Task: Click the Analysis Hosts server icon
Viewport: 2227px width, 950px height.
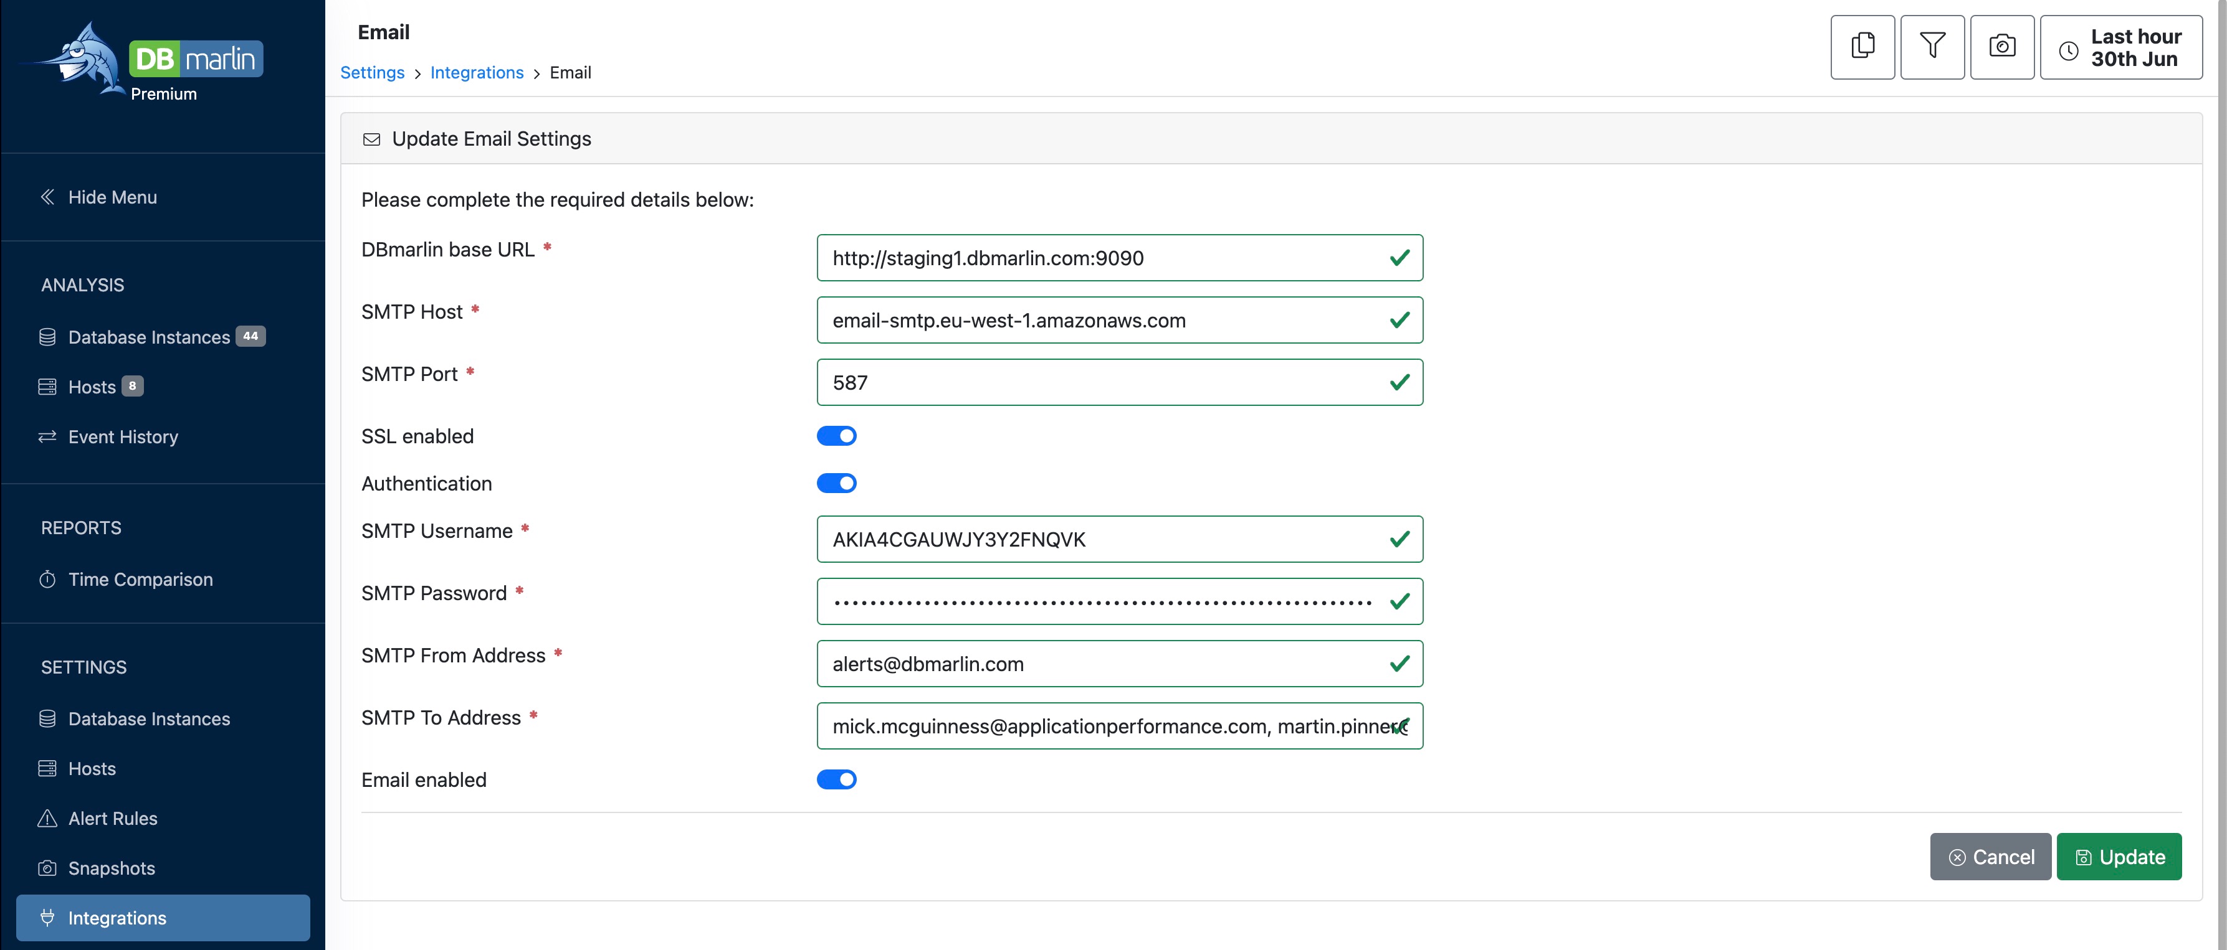Action: (x=47, y=387)
